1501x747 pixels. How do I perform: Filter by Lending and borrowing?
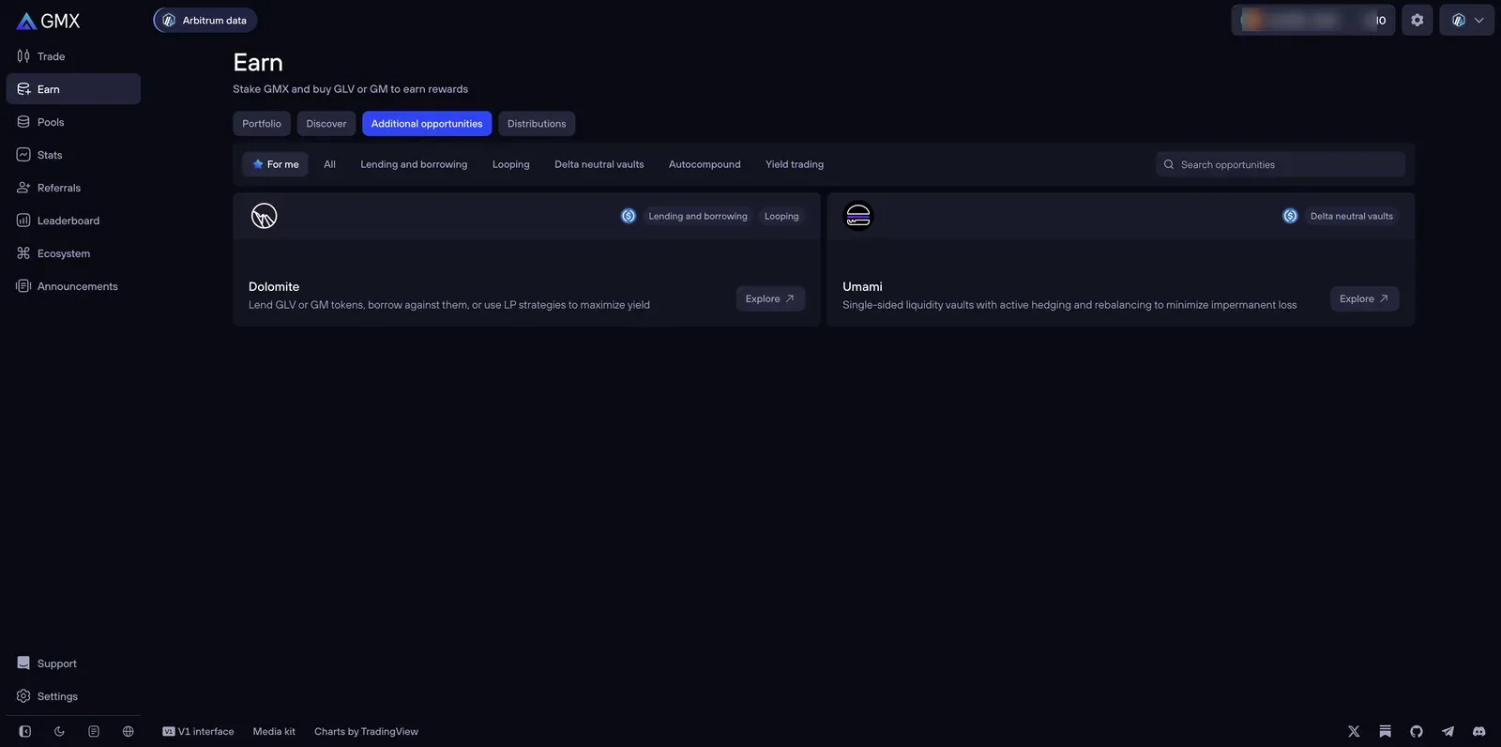coord(414,164)
